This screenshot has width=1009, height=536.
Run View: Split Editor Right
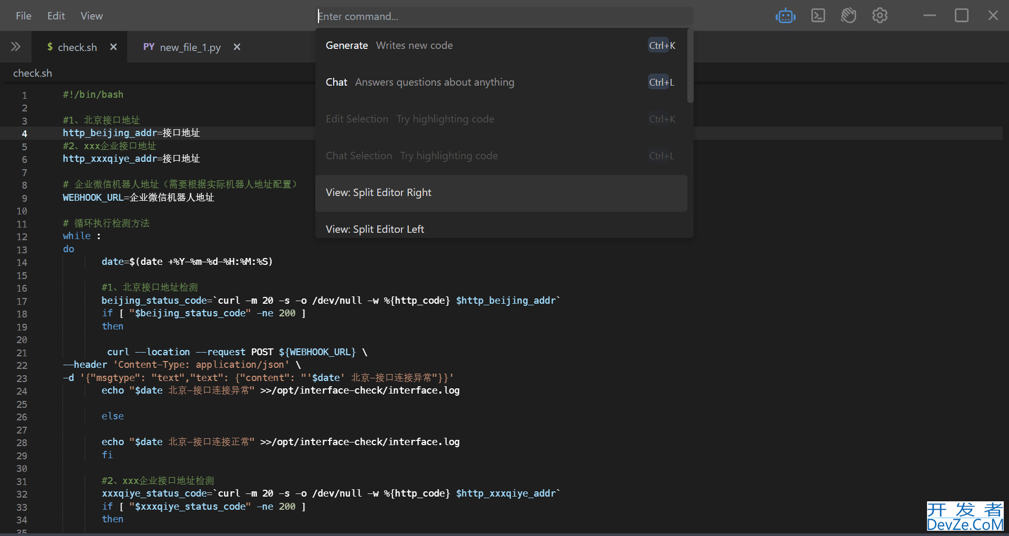(x=501, y=193)
